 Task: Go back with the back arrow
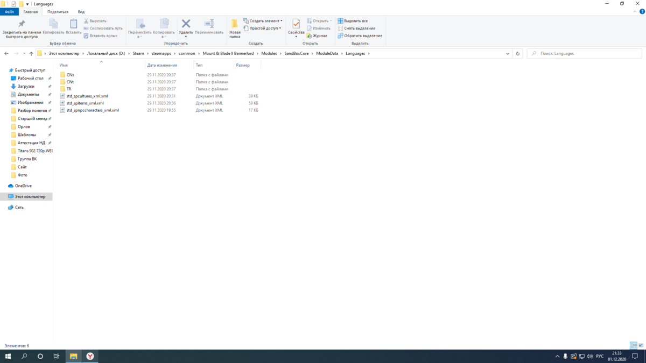pyautogui.click(x=6, y=53)
